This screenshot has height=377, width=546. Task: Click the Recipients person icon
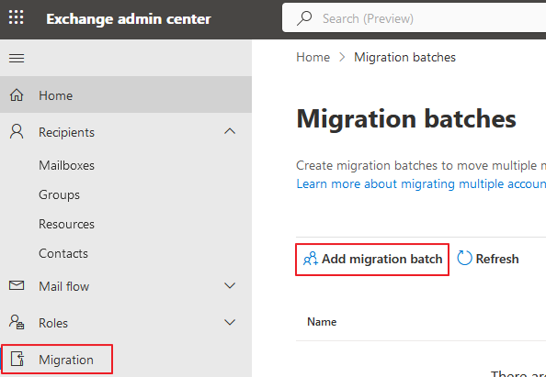(17, 132)
